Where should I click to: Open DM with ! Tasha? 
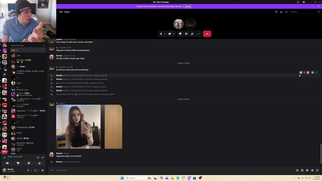[x=28, y=94]
